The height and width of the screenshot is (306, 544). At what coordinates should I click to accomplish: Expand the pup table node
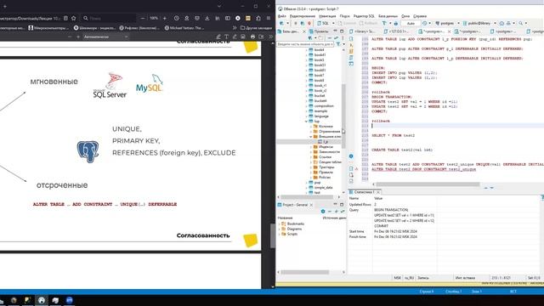coord(307,183)
